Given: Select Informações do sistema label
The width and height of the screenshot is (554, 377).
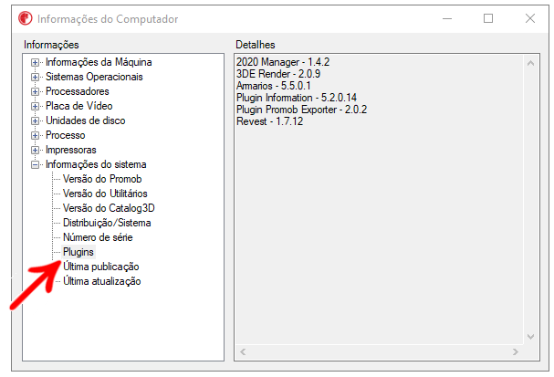Looking at the screenshot, I should coord(96,164).
